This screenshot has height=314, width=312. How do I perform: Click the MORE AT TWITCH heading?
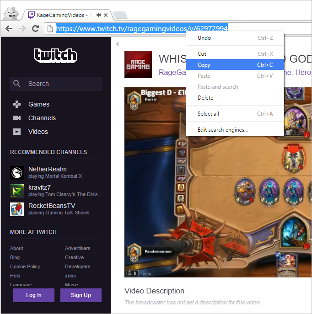(33, 232)
